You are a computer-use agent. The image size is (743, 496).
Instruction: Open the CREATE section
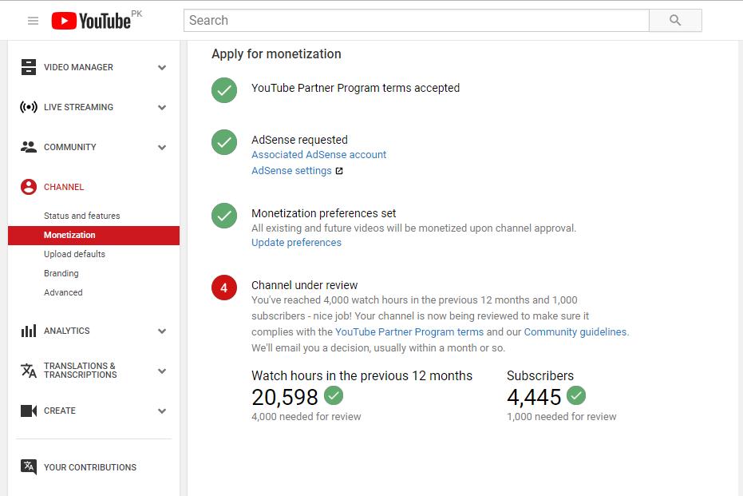tap(60, 411)
